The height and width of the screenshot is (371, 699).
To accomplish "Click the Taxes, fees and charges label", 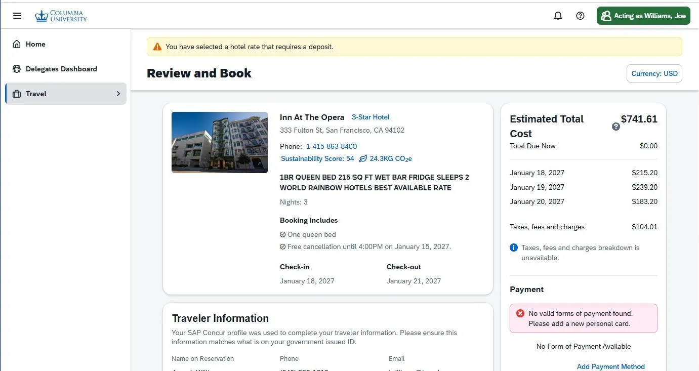I will (x=547, y=227).
